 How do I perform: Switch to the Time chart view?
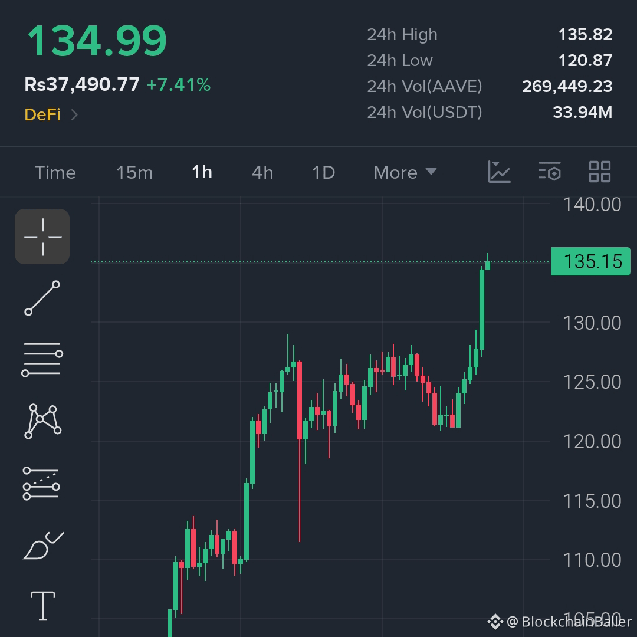click(x=55, y=173)
